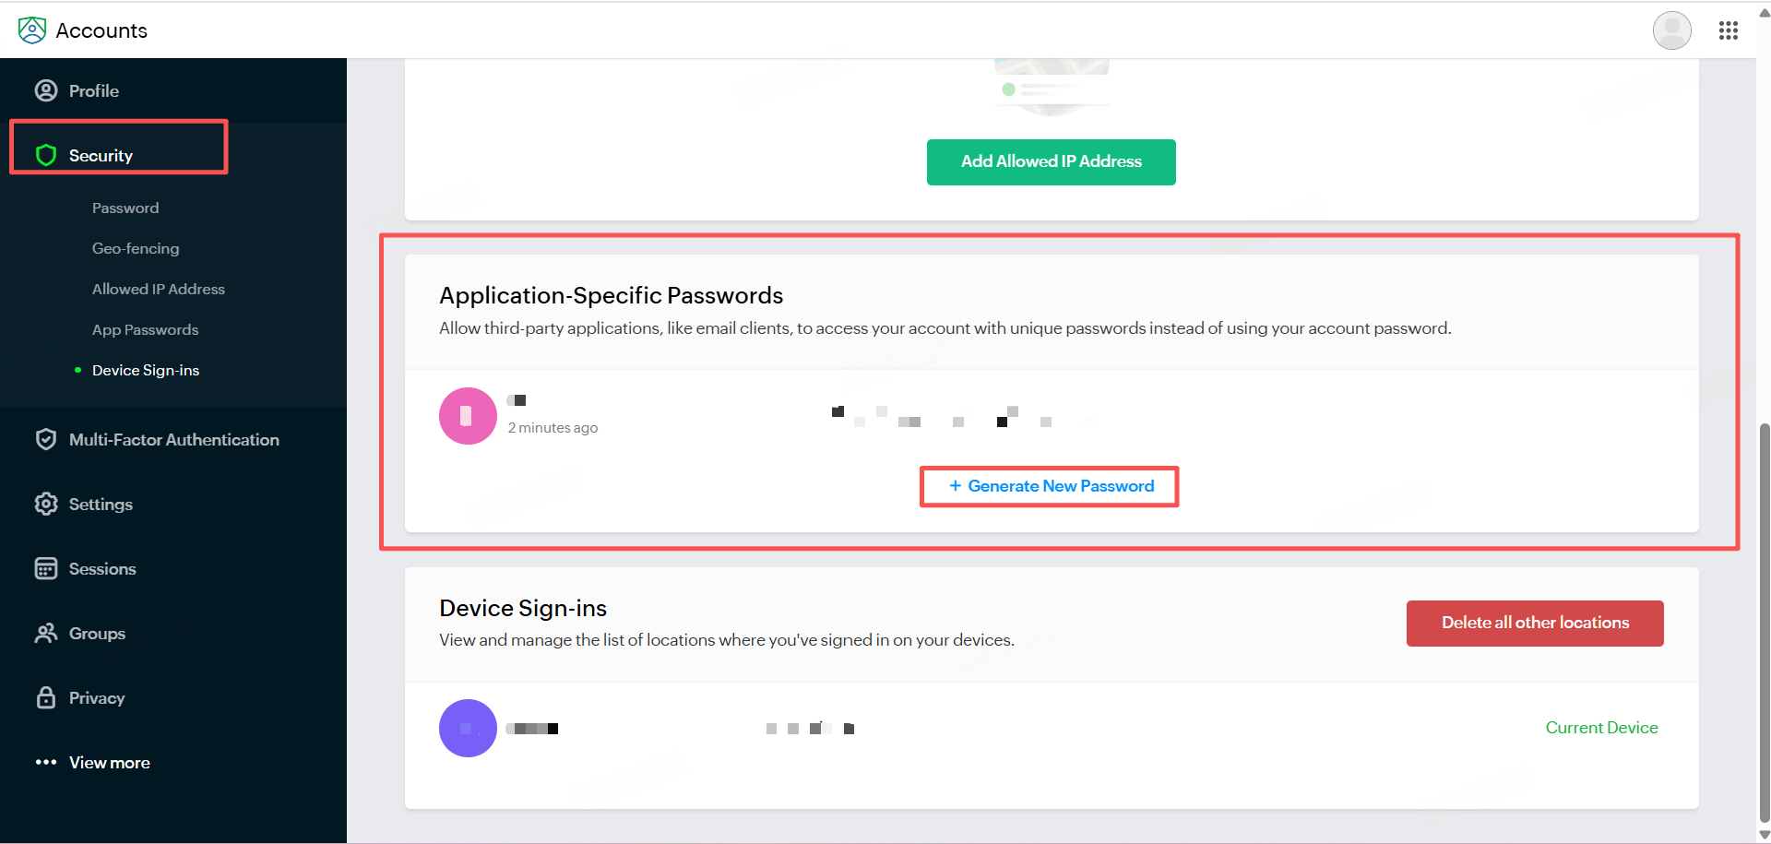Click the Sessions calendar icon

click(x=46, y=569)
